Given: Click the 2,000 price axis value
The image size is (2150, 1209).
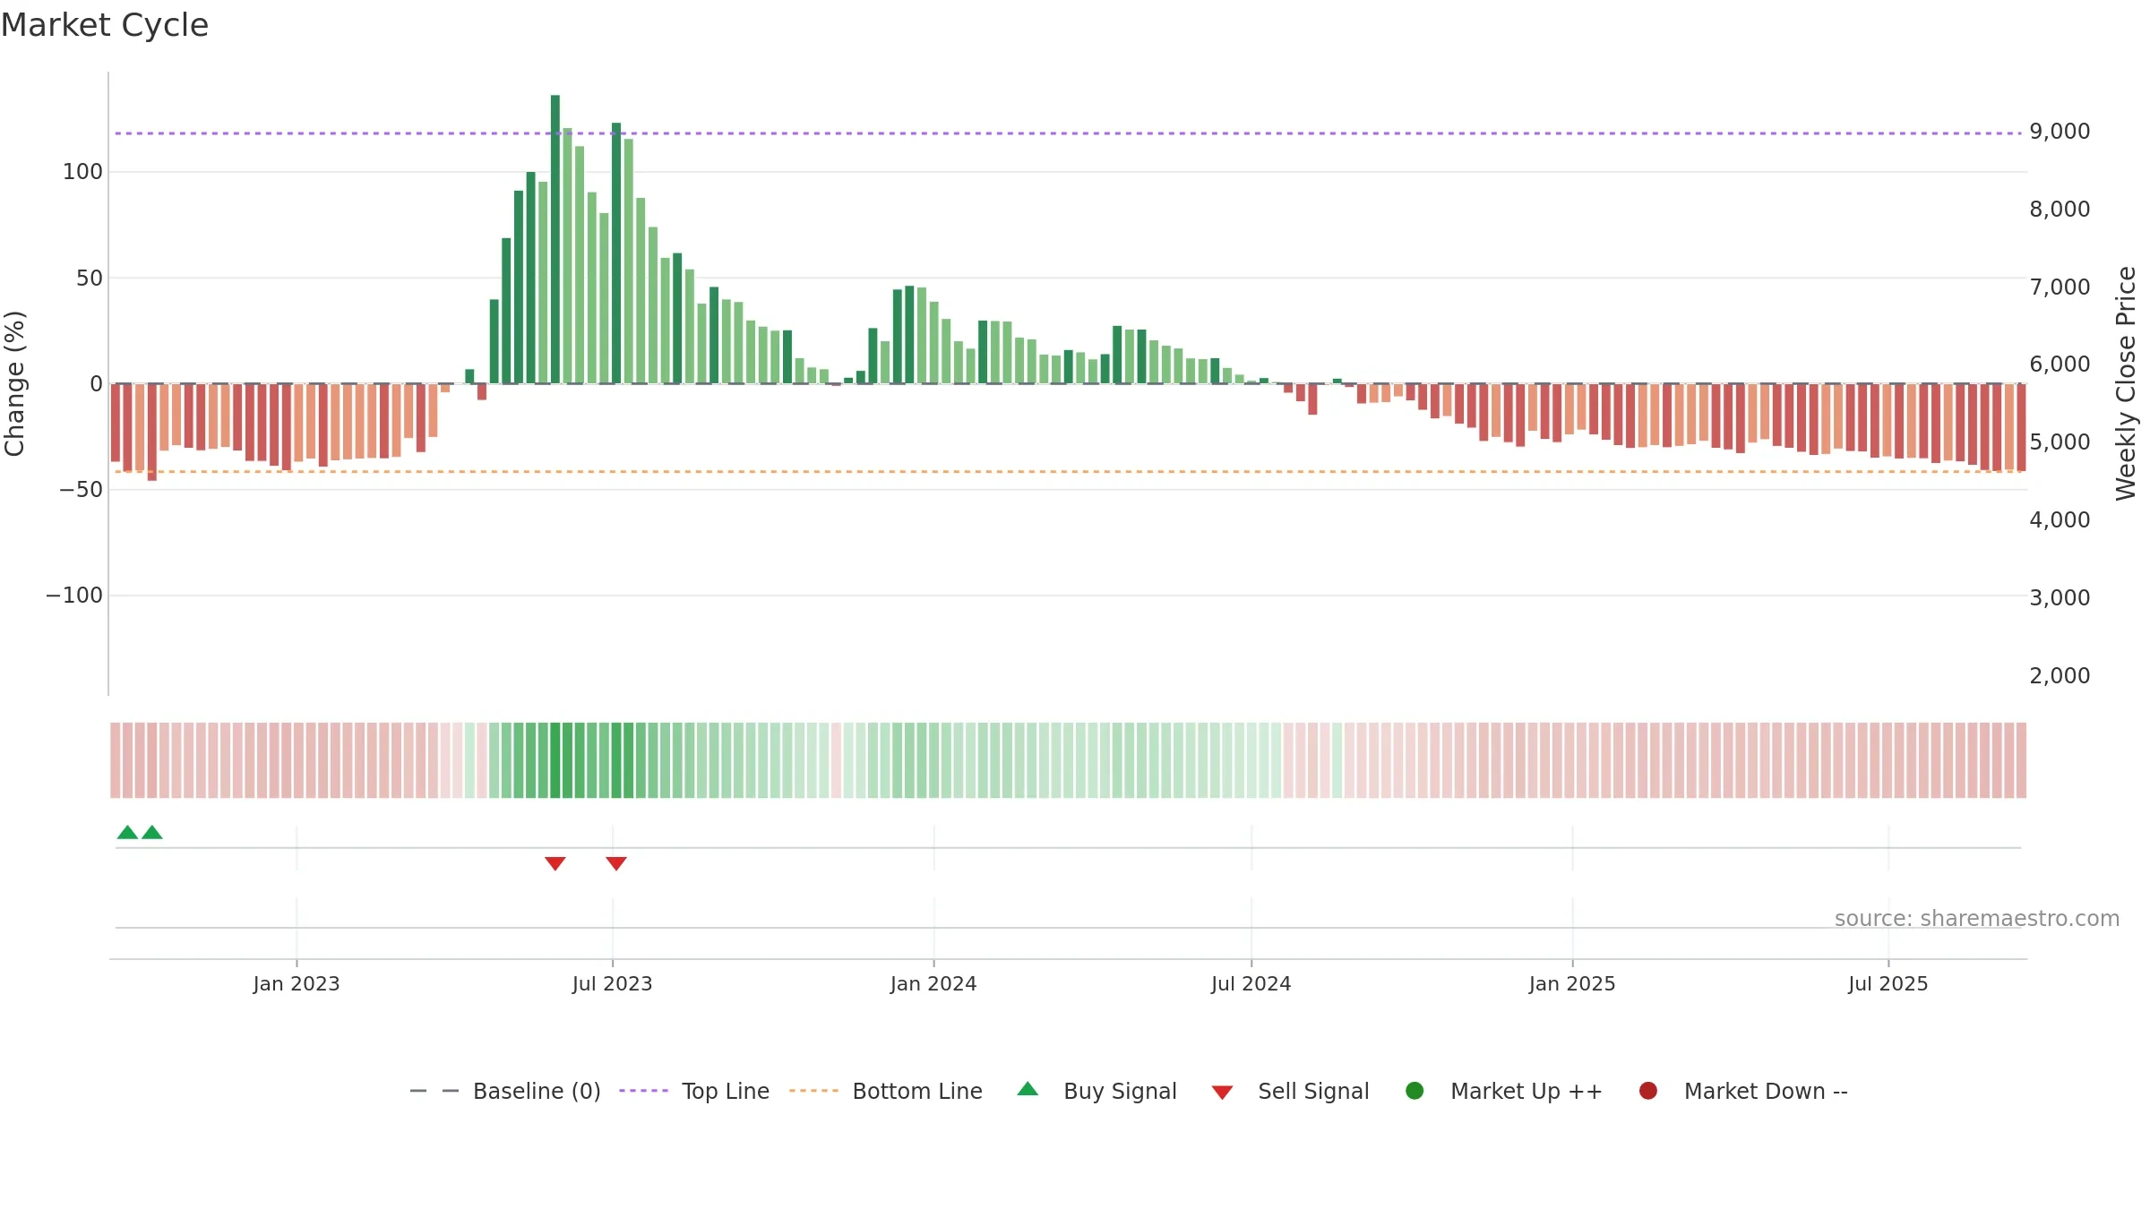Looking at the screenshot, I should point(2060,676).
